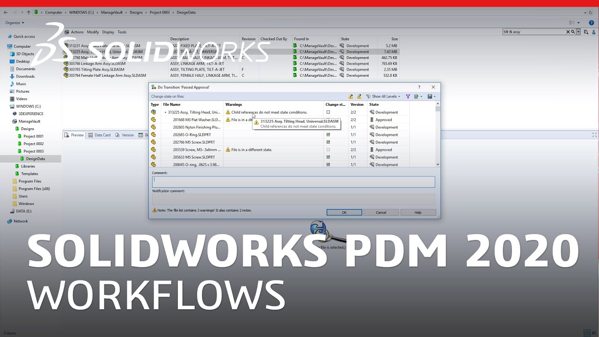Open the Actions menu

(77, 32)
